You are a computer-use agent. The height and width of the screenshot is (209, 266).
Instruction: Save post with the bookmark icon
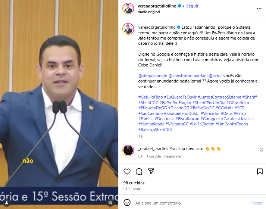pos(260,172)
